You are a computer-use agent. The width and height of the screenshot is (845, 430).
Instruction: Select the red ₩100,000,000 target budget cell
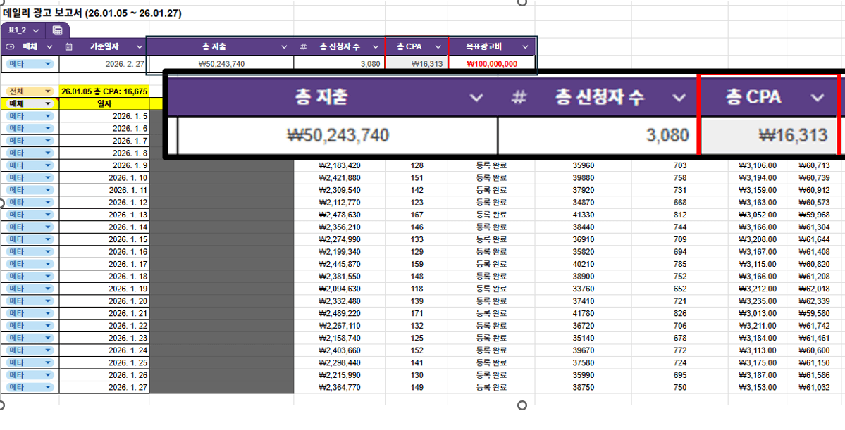(x=492, y=64)
